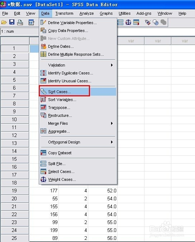Click the Sort Variables icon
Image resolution: width=195 pixels, height=242 pixels.
[x=43, y=100]
